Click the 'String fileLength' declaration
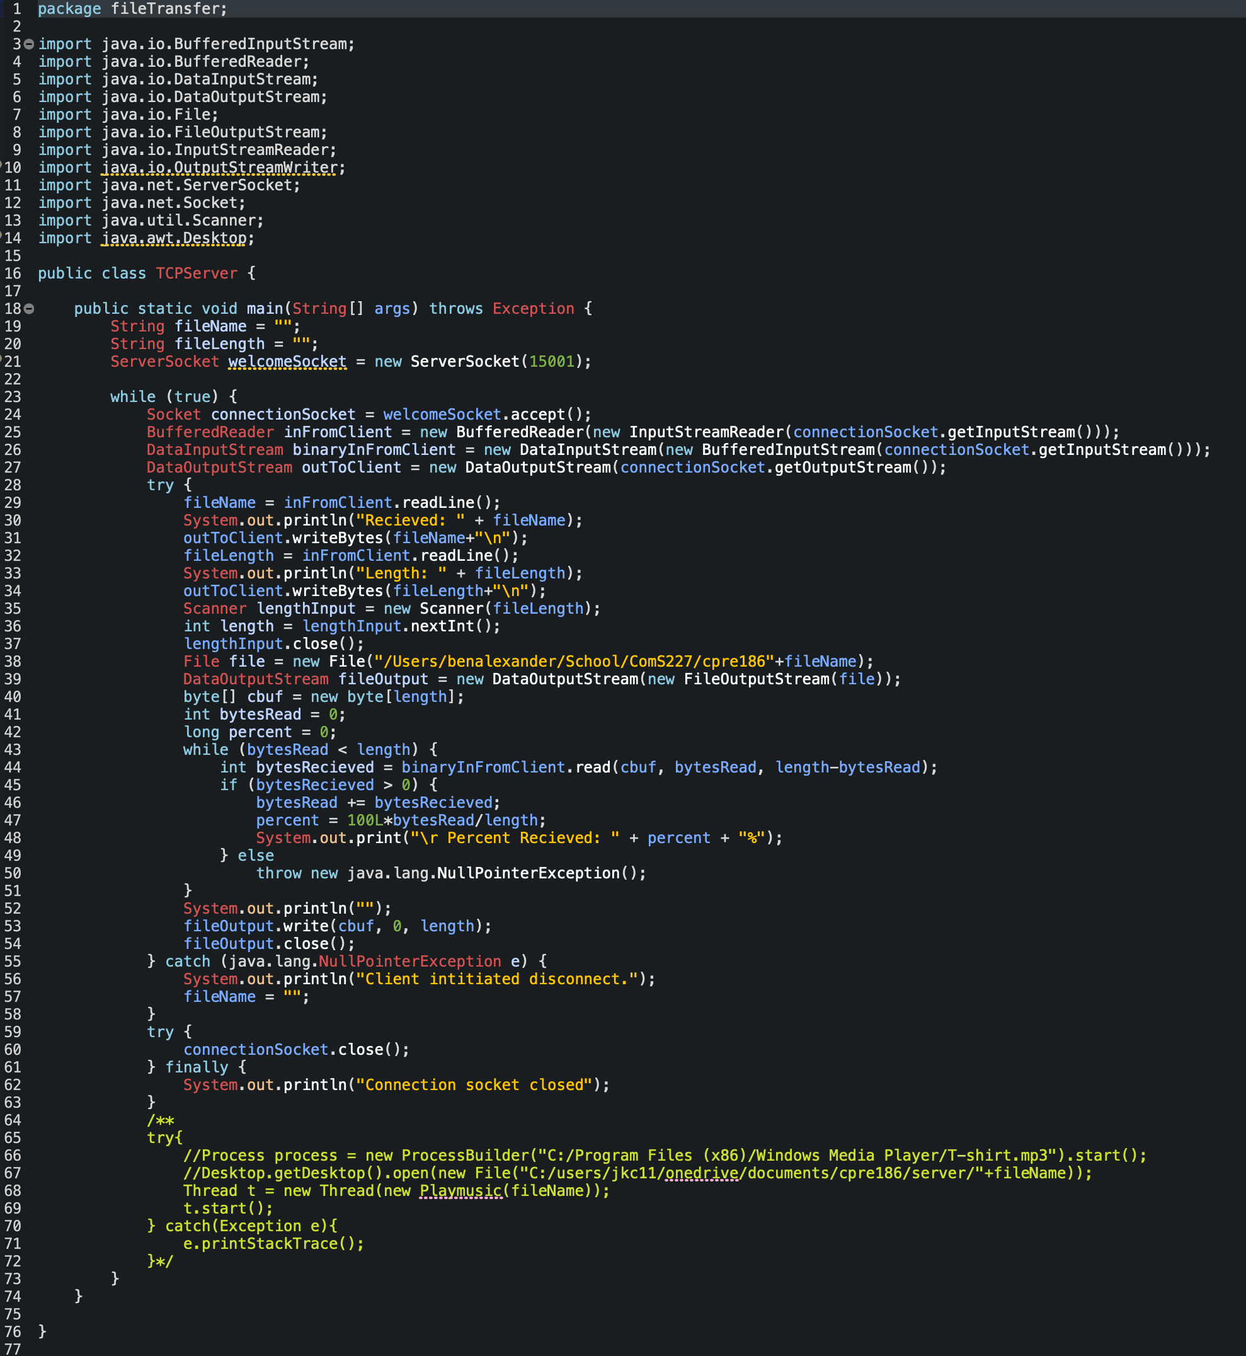Viewport: 1246px width, 1356px height. pyautogui.click(x=214, y=344)
